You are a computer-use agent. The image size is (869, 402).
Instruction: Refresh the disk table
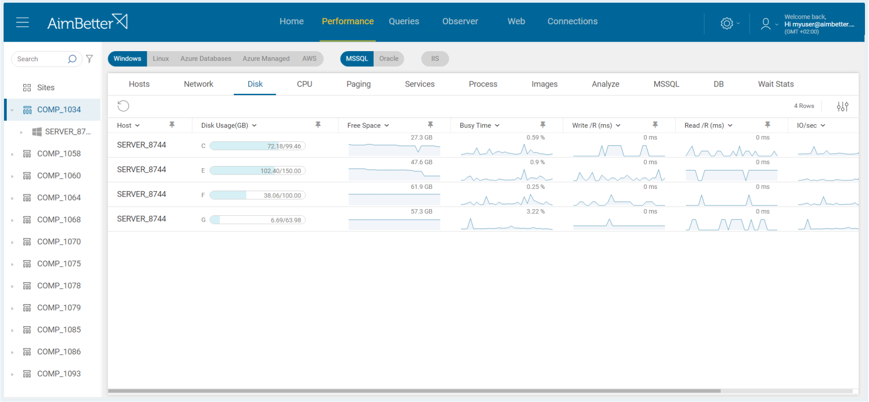coord(123,106)
